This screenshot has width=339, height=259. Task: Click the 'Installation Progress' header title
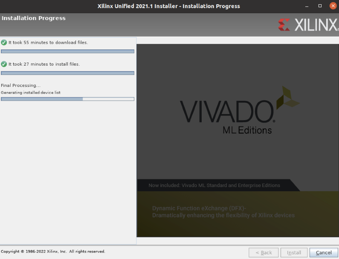(x=34, y=18)
